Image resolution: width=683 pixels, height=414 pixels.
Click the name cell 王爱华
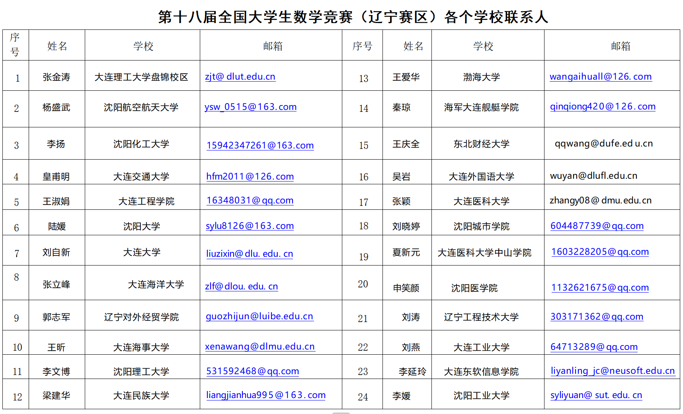tap(406, 77)
